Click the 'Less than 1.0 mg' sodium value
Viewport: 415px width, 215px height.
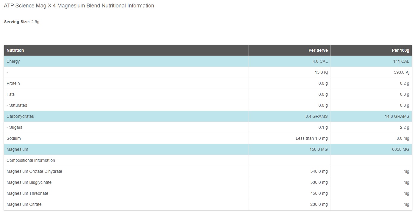pyautogui.click(x=312, y=138)
